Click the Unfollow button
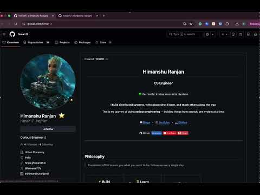Screen dimensions: 260x195 [x=48, y=129]
